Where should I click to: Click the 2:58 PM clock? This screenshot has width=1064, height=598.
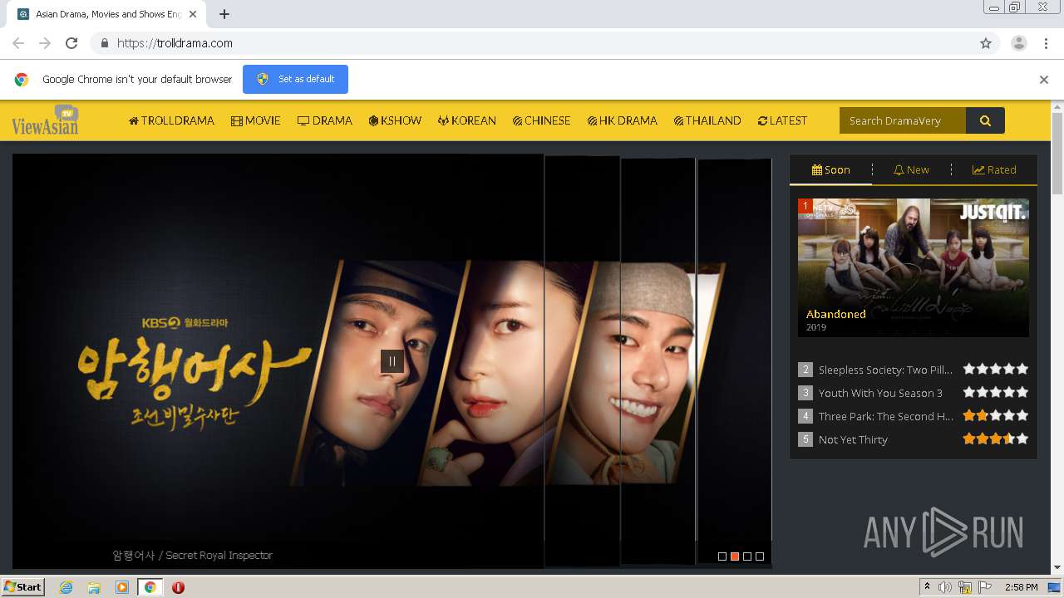(x=1021, y=587)
